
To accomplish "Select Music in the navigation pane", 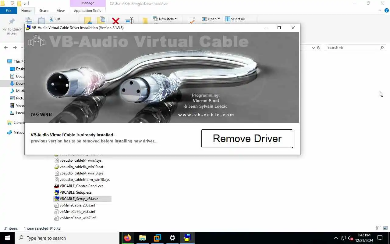I will 17,91.
